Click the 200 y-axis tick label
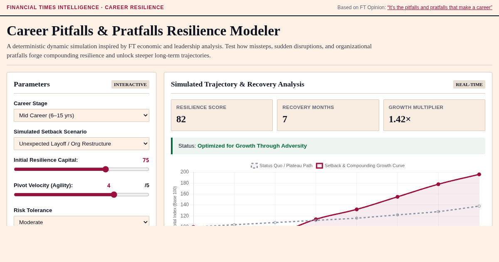 point(185,172)
